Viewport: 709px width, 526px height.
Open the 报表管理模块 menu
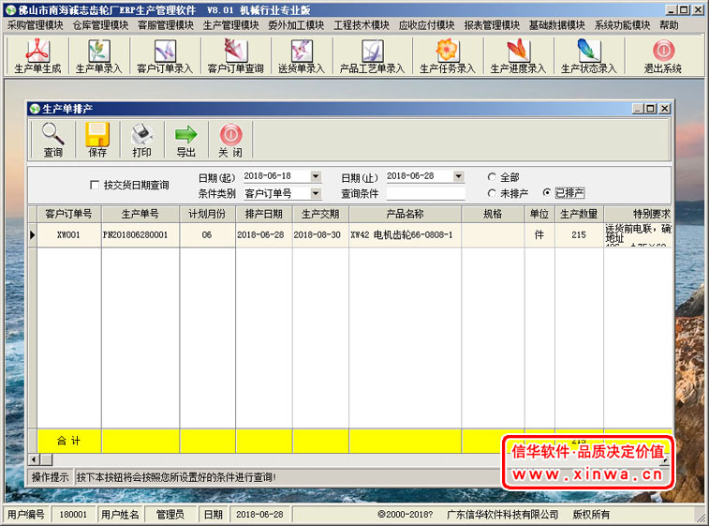click(x=492, y=25)
